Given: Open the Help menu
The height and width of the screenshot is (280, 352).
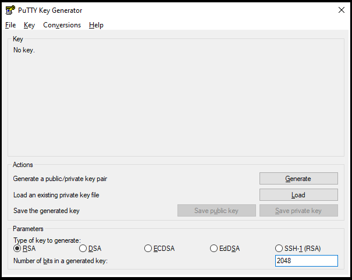Looking at the screenshot, I should click(96, 25).
